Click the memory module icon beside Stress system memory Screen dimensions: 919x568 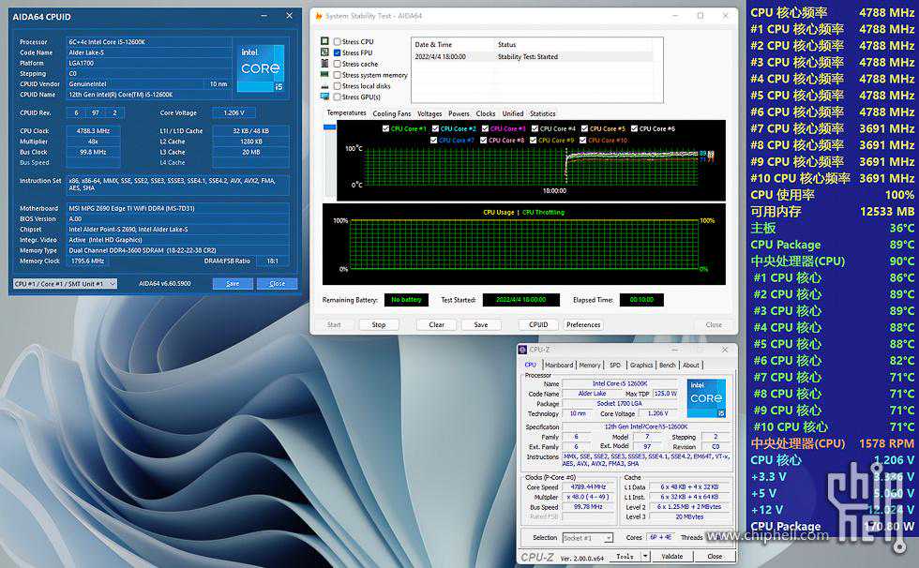[x=325, y=75]
